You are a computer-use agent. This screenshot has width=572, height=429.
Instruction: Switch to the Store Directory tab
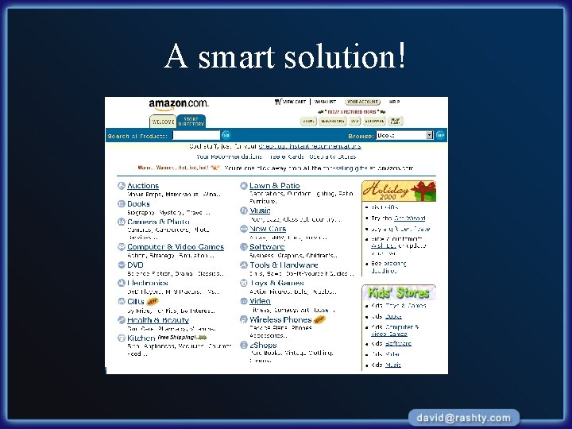coord(191,122)
